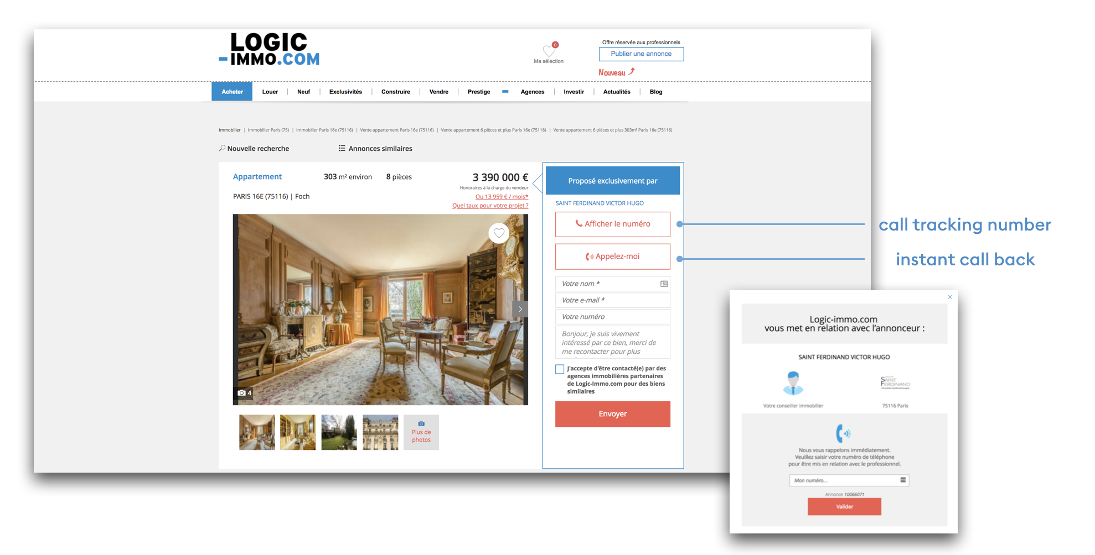Enable the J'accepte d'être contacté(e) checkbox

(560, 369)
